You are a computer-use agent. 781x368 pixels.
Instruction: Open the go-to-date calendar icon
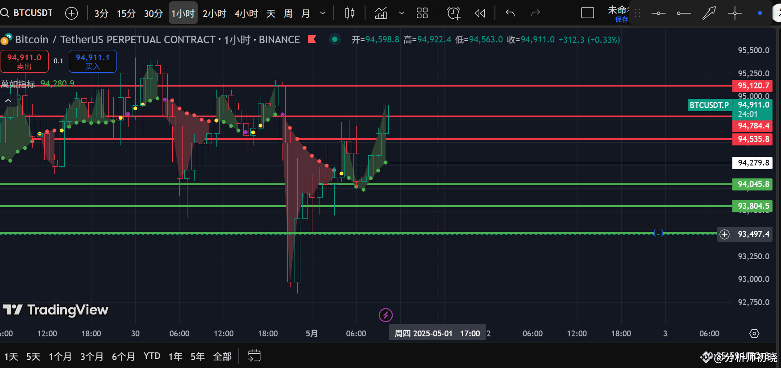(254, 356)
